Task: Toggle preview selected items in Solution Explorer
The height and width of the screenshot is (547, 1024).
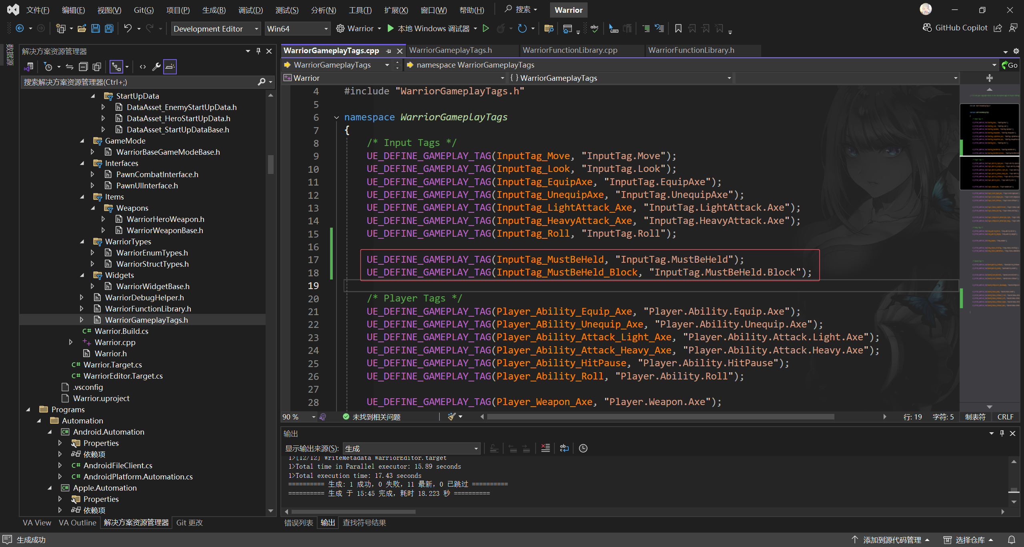Action: click(170, 67)
